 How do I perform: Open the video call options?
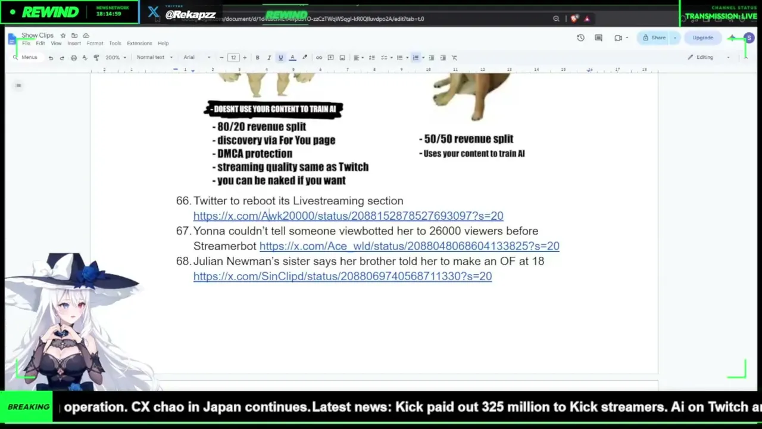click(620, 38)
